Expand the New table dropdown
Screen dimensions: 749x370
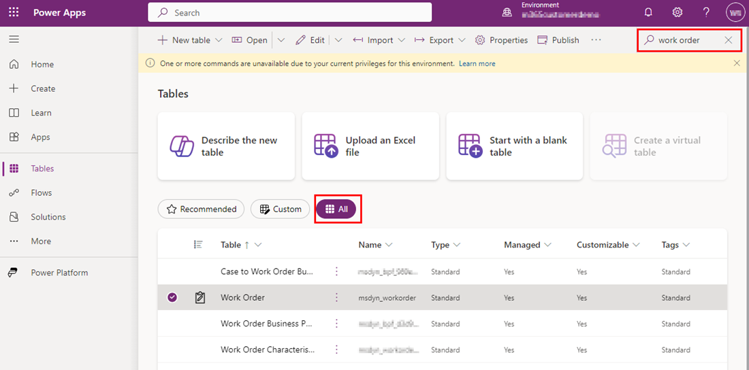[219, 41]
